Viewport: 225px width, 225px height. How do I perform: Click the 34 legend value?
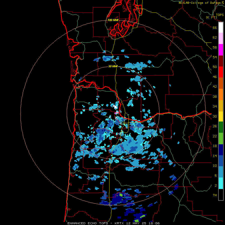(215, 106)
